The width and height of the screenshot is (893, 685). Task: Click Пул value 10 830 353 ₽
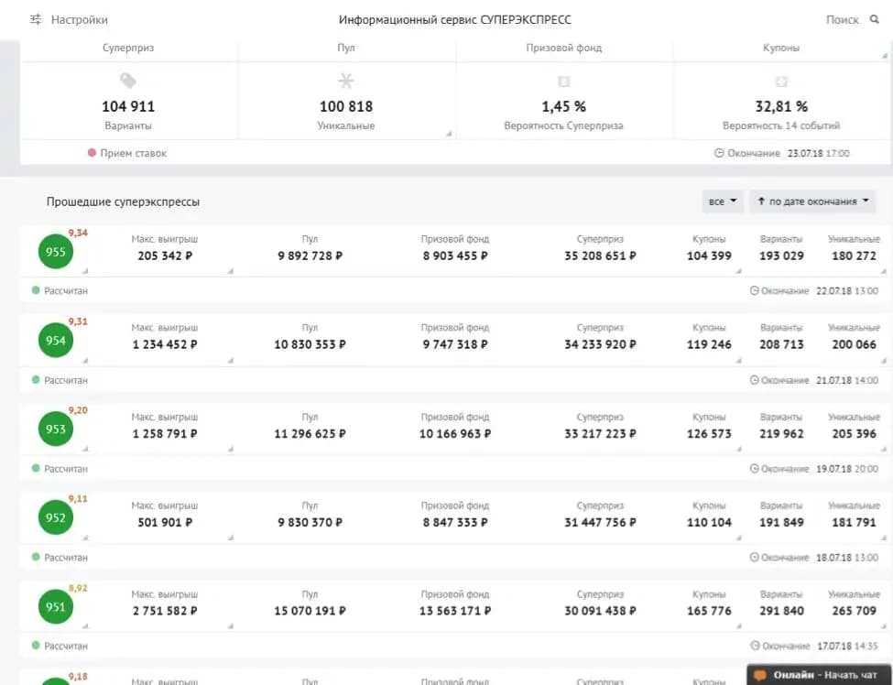(310, 344)
